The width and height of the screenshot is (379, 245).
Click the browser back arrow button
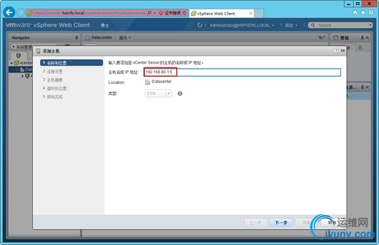9,12
